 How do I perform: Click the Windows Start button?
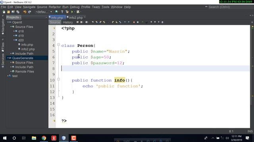pyautogui.click(x=4, y=138)
